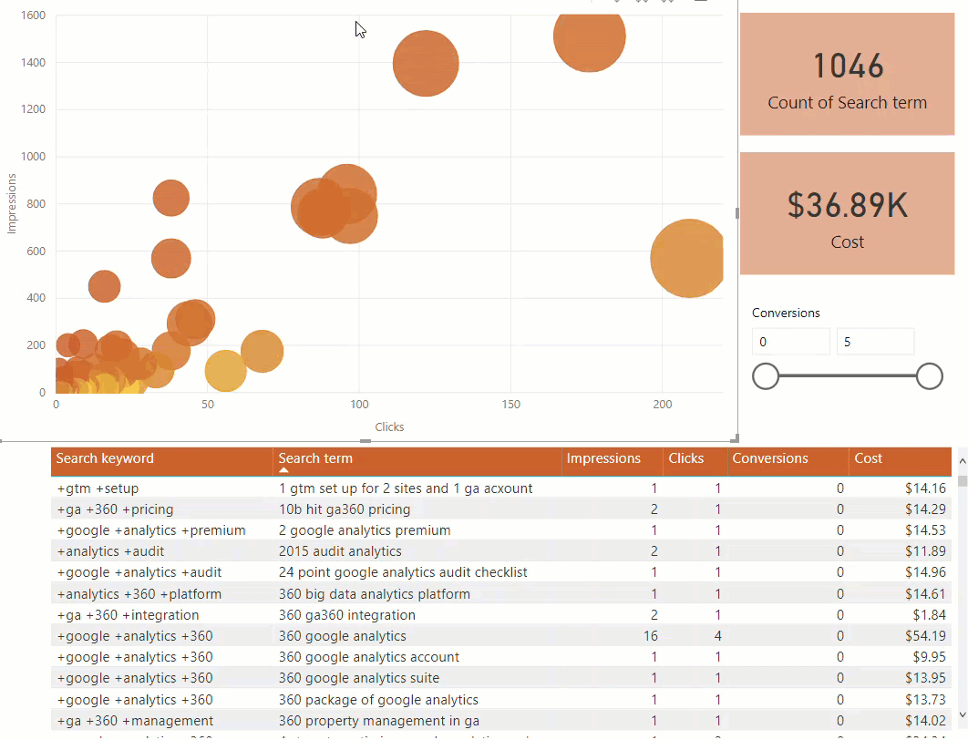Image resolution: width=968 pixels, height=740 pixels.
Task: Select the bubble near 1400 impressions, 120 clicks
Action: [425, 63]
